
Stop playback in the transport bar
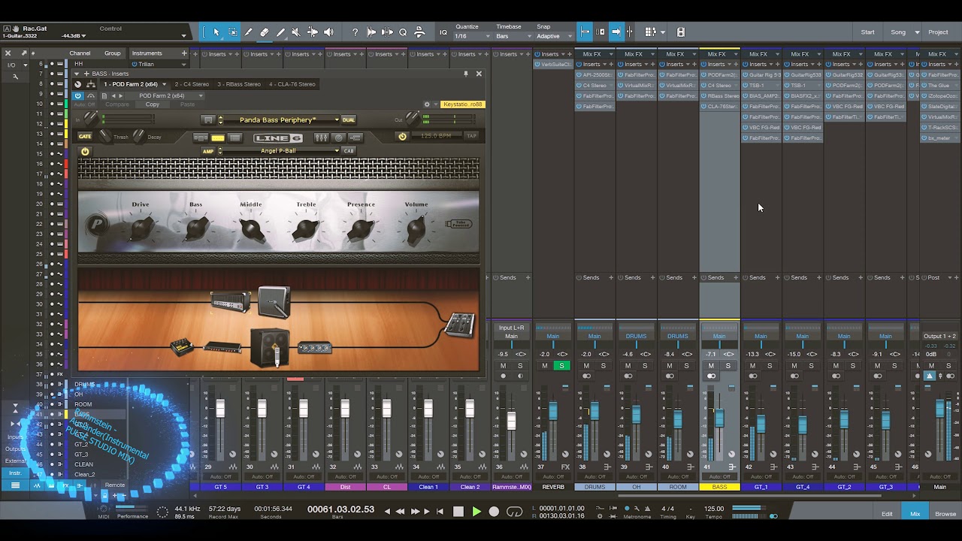(x=458, y=512)
